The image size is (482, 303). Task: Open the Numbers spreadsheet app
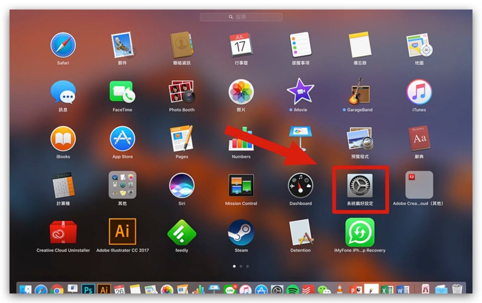pyautogui.click(x=241, y=139)
